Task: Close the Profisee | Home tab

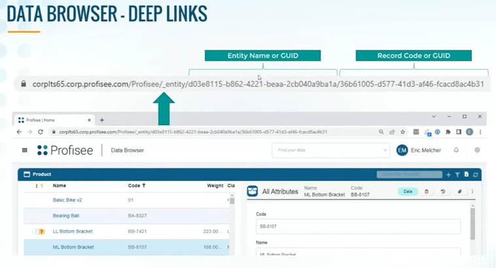Action: [90, 120]
